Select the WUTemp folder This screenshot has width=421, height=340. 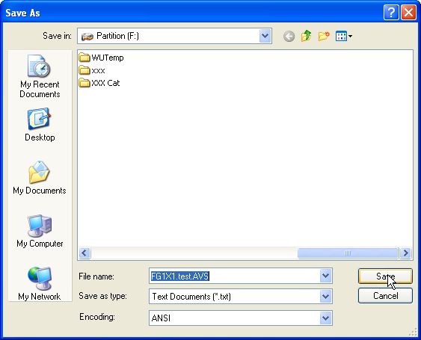click(101, 58)
